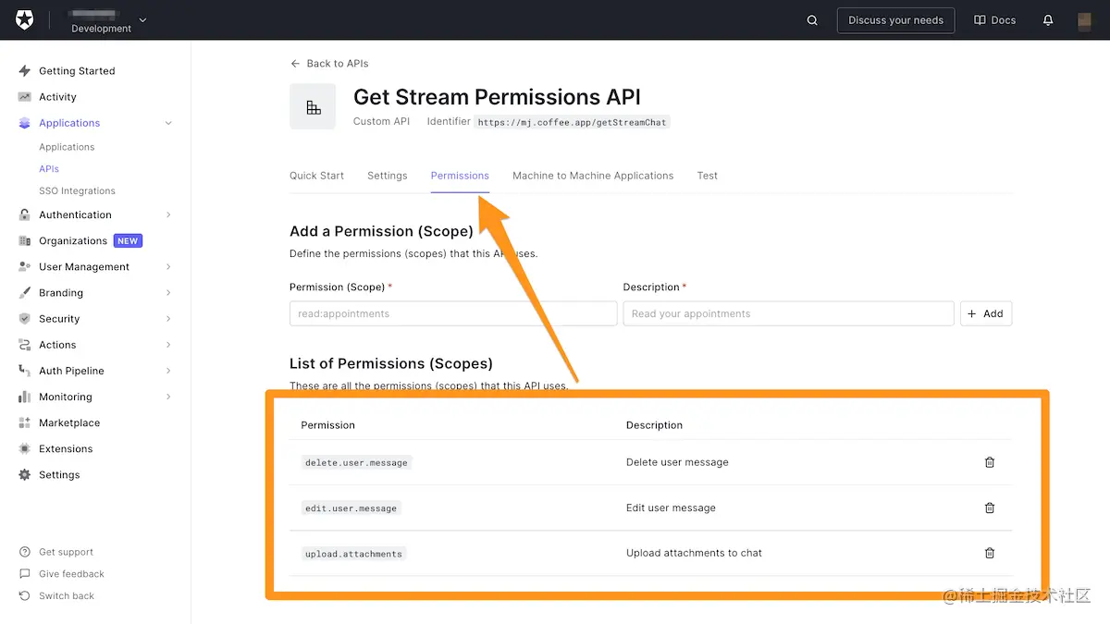Delete the delete.user.message permission
Viewport: 1110px width, 624px height.
click(x=990, y=462)
